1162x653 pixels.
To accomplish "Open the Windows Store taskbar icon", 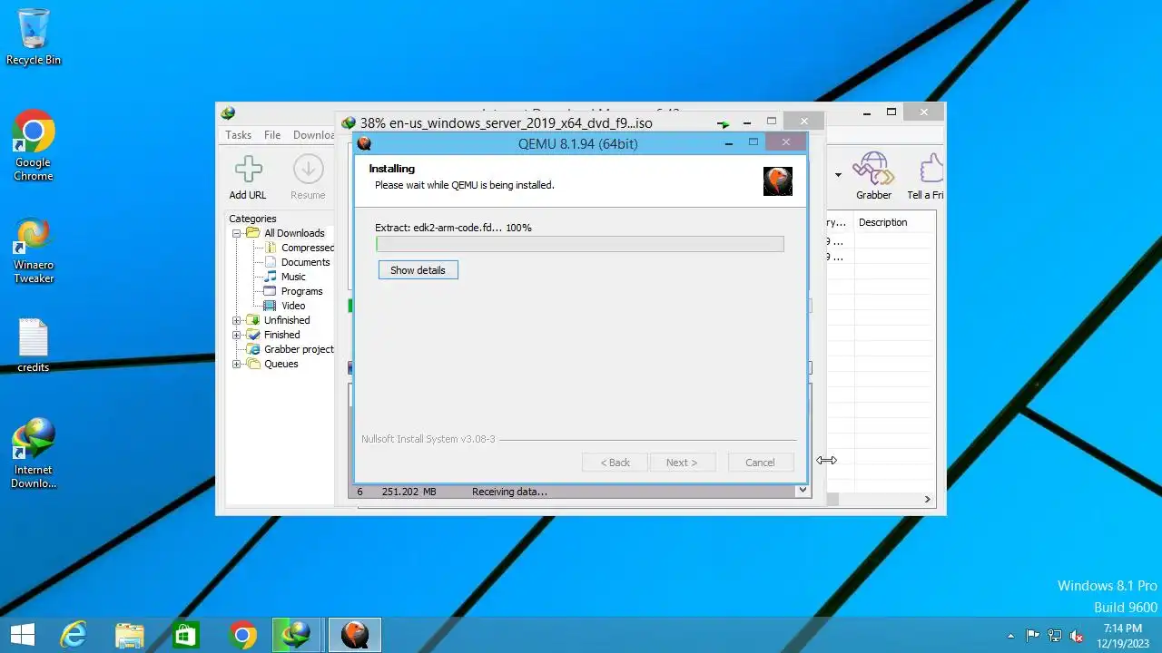I will [185, 635].
